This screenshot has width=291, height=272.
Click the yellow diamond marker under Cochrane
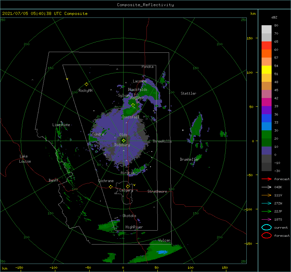[x=111, y=187]
